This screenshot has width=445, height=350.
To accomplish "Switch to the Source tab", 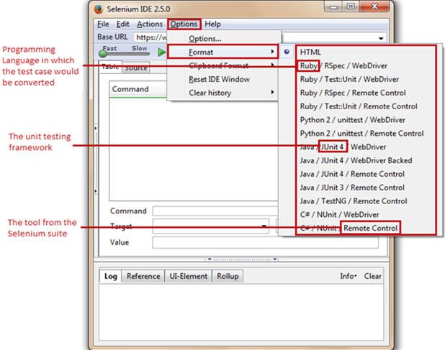I will click(136, 68).
